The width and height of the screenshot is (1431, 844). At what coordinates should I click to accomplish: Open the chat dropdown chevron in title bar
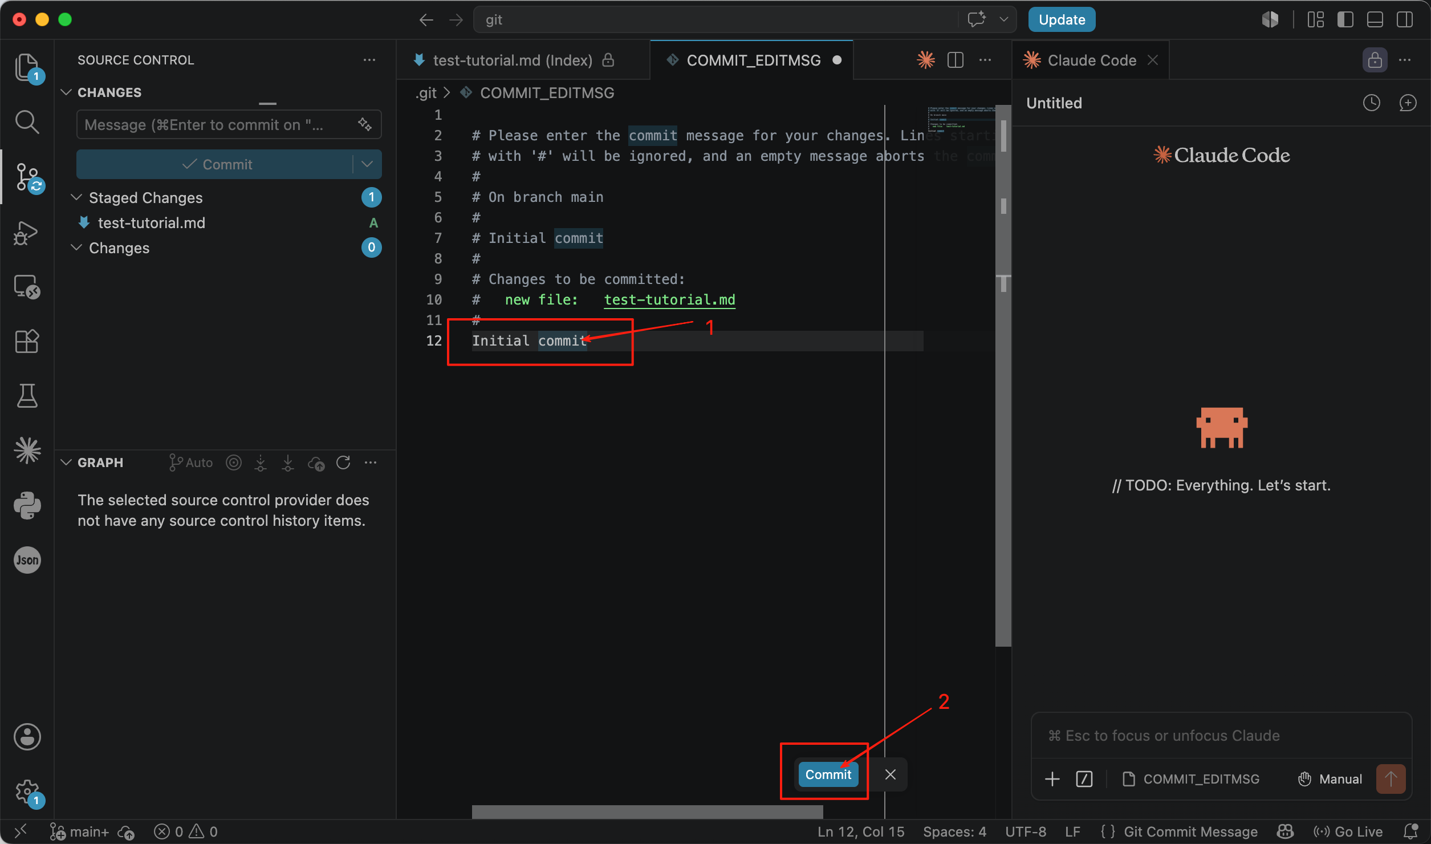(x=1004, y=19)
